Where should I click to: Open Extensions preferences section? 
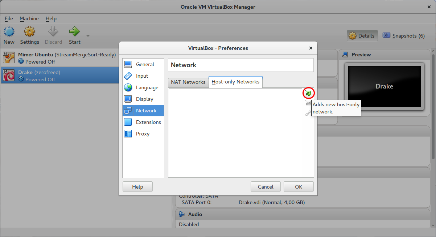click(143, 122)
